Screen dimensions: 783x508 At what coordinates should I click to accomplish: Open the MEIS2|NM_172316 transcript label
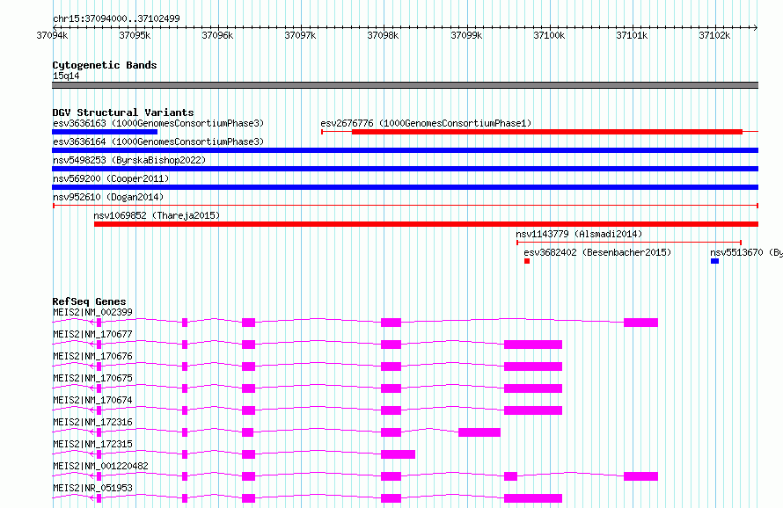[93, 422]
